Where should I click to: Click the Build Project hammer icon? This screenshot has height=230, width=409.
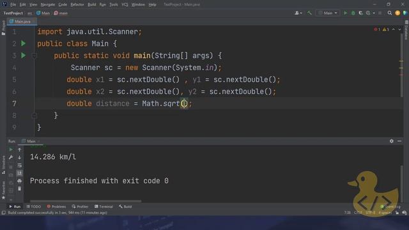tap(309, 13)
